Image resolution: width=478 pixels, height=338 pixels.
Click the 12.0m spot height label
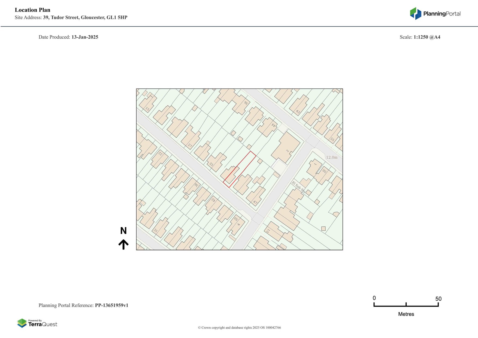point(332,157)
